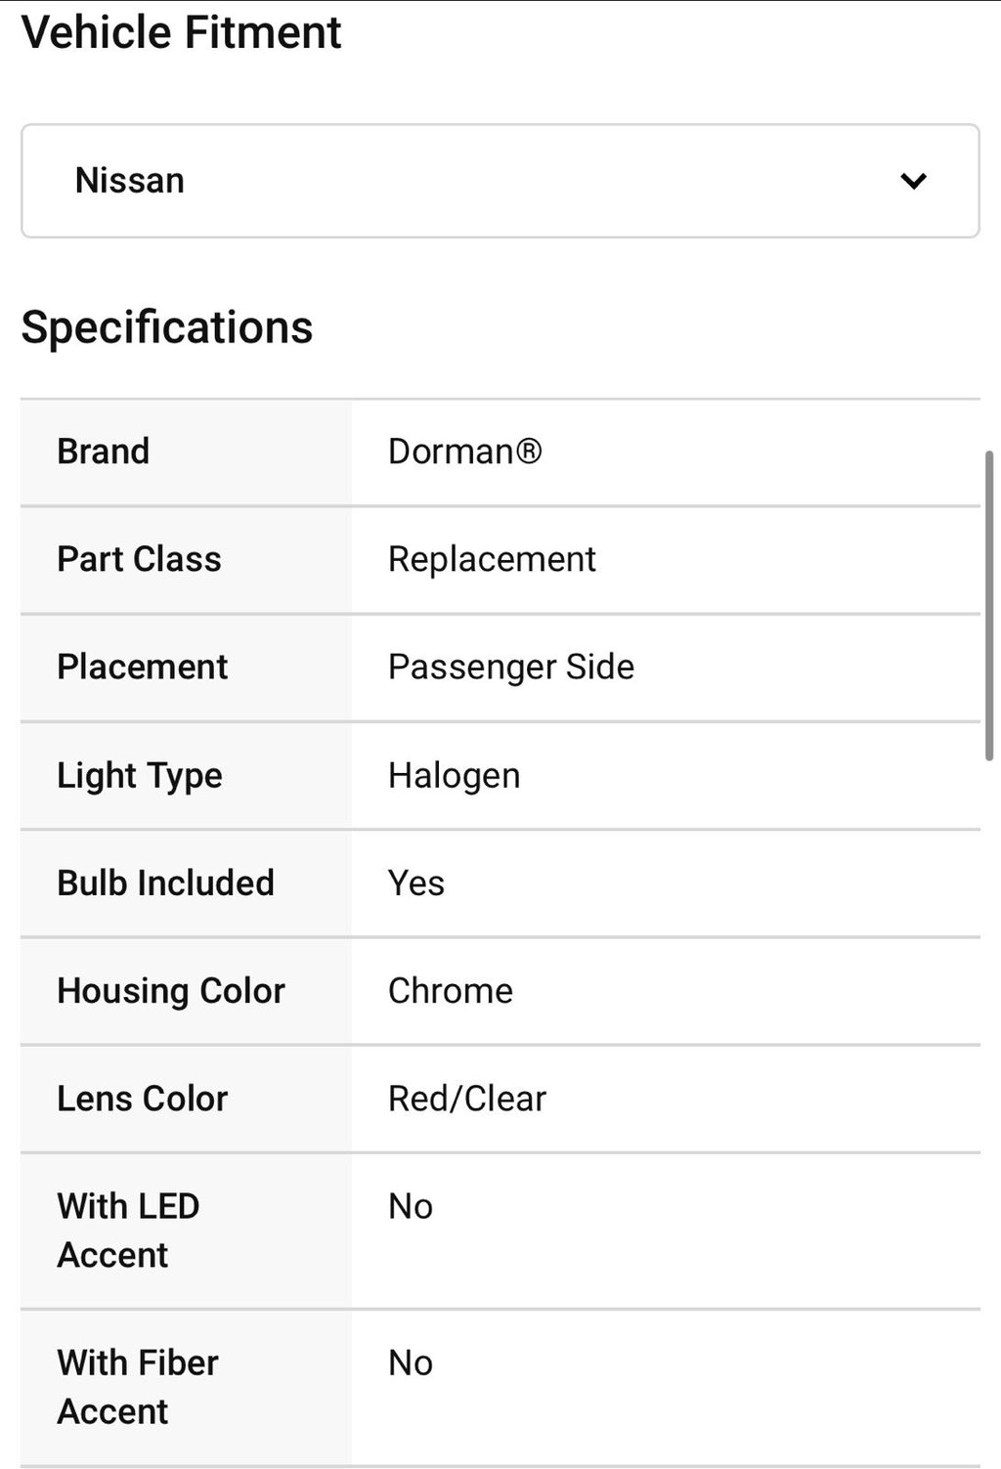Select the With Fiber Accent label
The width and height of the screenshot is (1001, 1469).
pyautogui.click(x=138, y=1386)
